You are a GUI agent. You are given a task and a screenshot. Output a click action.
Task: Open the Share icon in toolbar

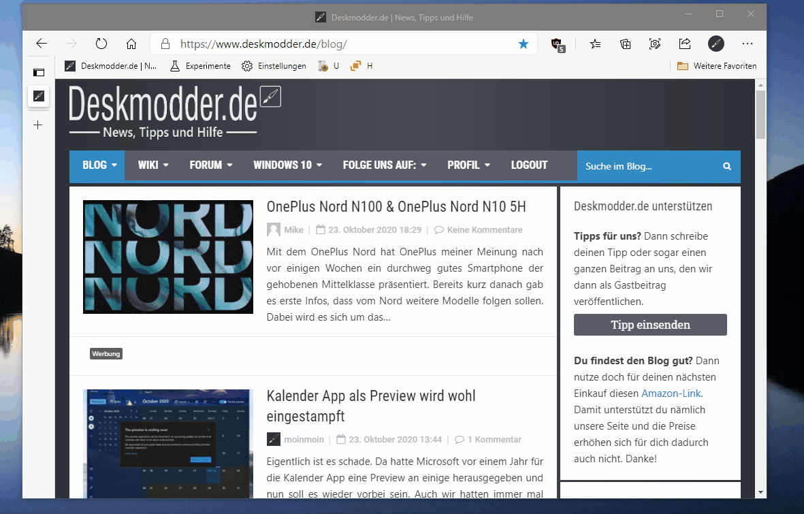pyautogui.click(x=685, y=44)
